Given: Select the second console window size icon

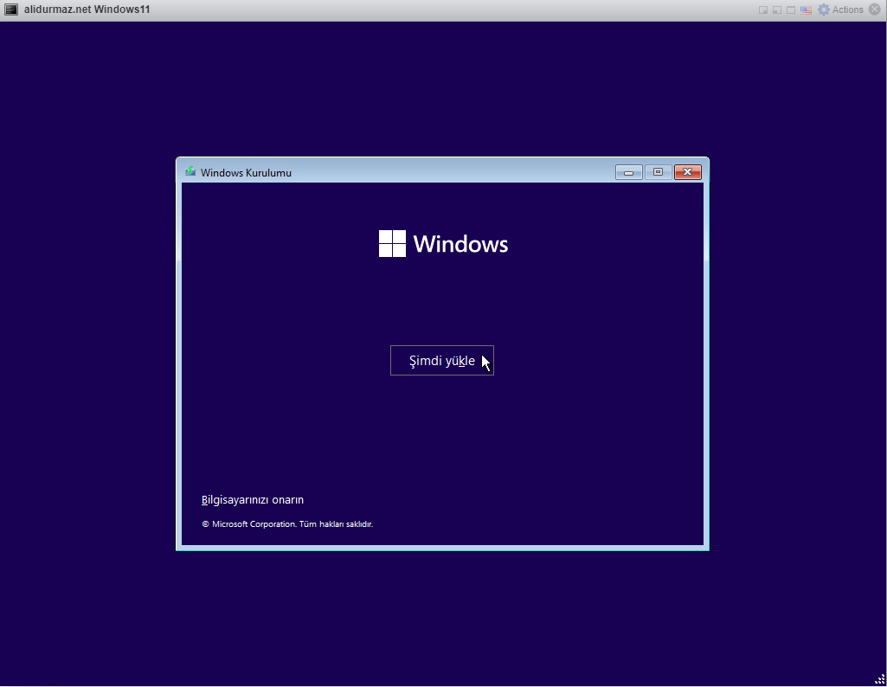Looking at the screenshot, I should click(x=777, y=10).
